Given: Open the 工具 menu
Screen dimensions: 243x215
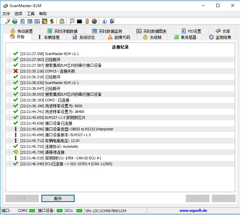Looking at the screenshot, I should [31, 14].
